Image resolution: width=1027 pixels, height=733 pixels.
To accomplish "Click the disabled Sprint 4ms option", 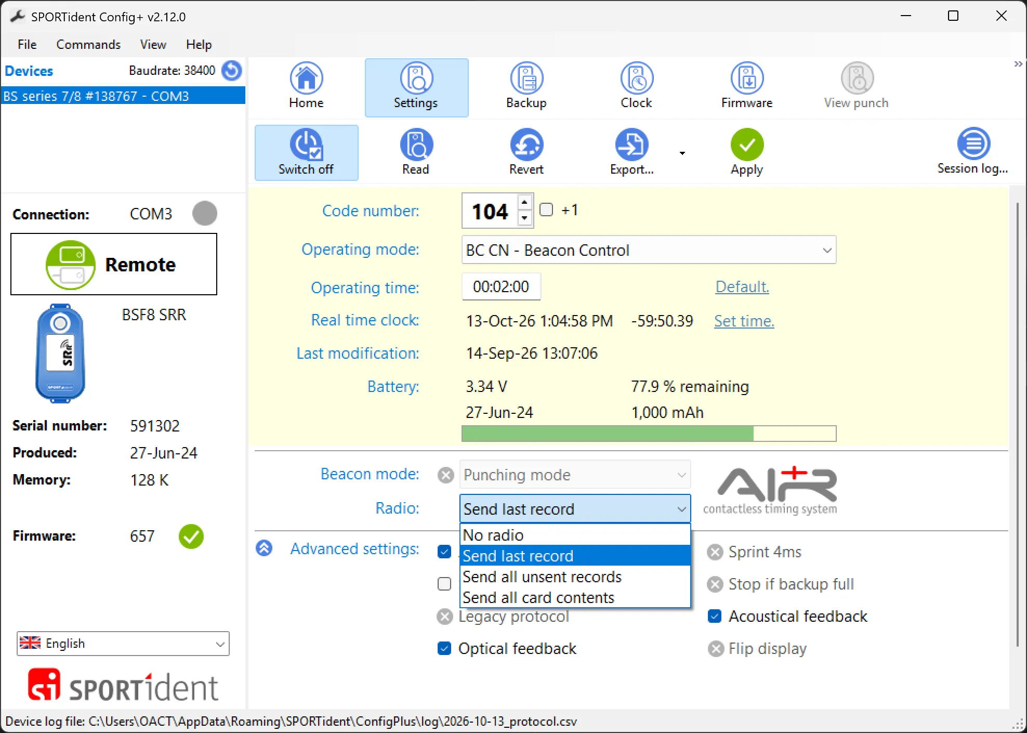I will click(755, 552).
